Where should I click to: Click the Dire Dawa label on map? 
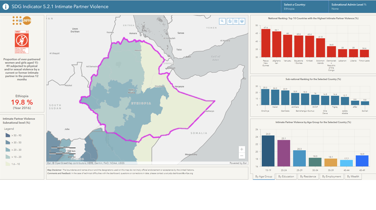pyautogui.click(x=159, y=86)
